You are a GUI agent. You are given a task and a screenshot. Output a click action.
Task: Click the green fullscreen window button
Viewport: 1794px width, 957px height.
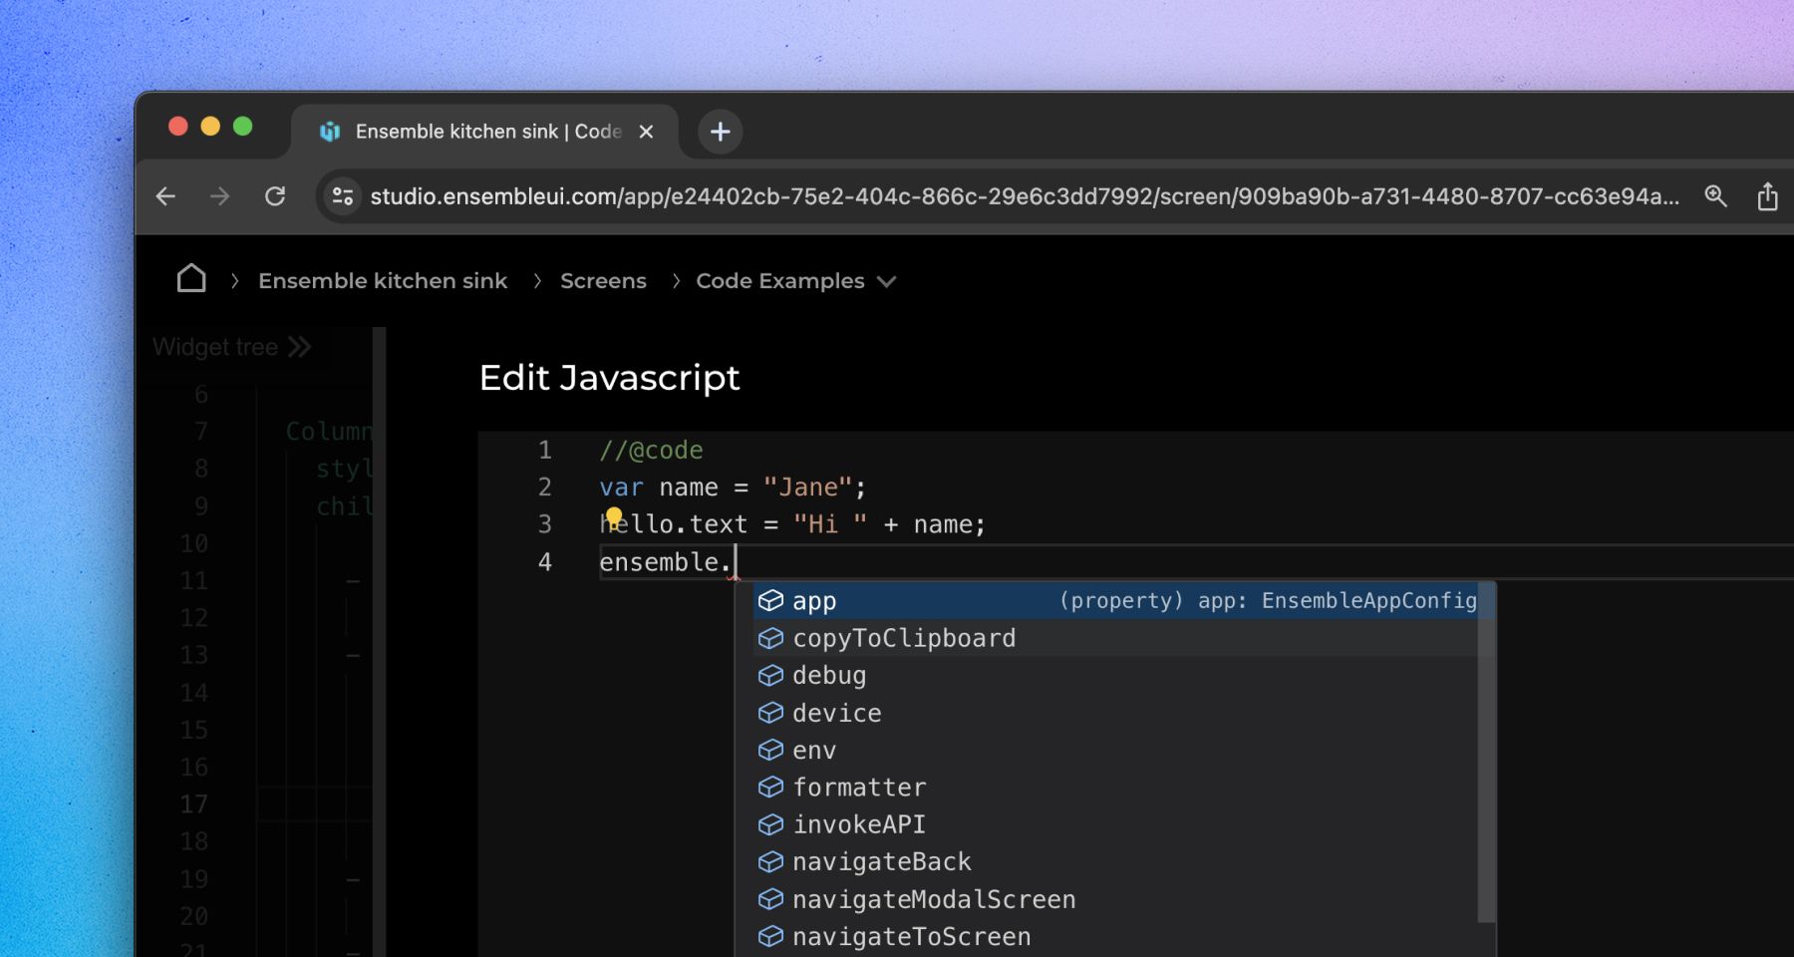pyautogui.click(x=242, y=126)
